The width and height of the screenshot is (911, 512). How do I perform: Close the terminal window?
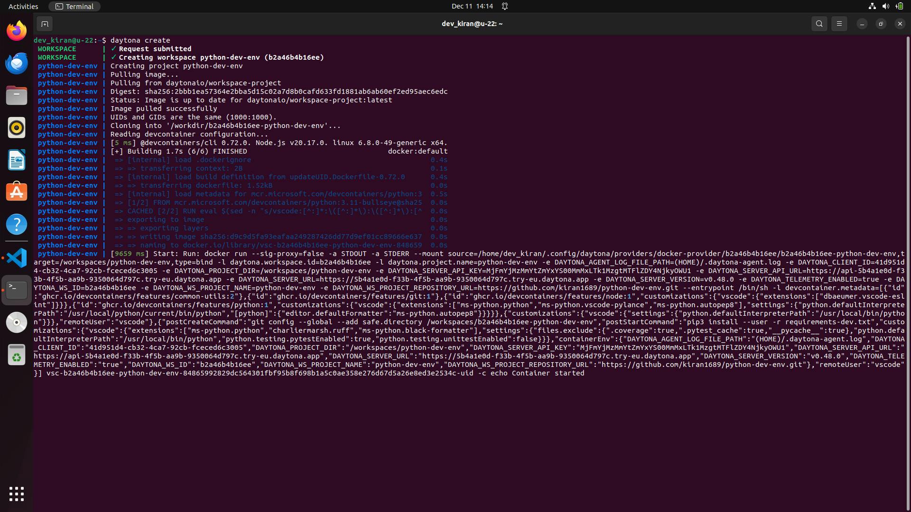pyautogui.click(x=900, y=24)
